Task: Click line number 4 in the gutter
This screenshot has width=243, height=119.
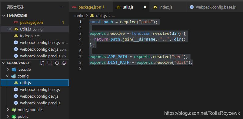Action: tap(80, 39)
